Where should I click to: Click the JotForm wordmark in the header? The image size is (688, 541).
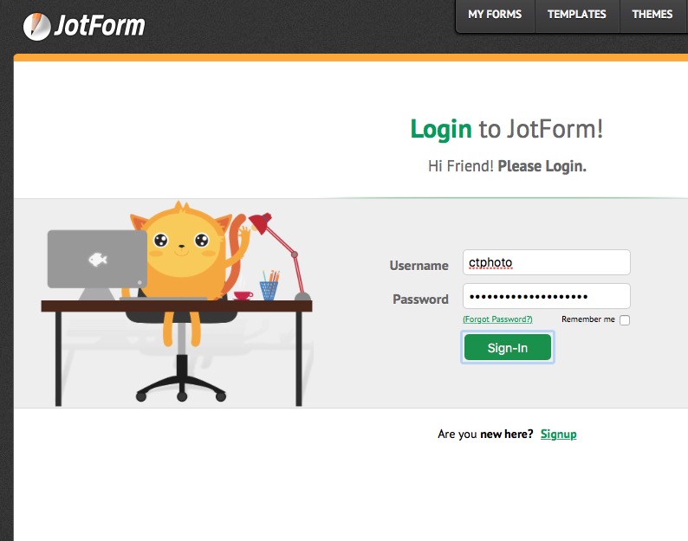[x=100, y=26]
